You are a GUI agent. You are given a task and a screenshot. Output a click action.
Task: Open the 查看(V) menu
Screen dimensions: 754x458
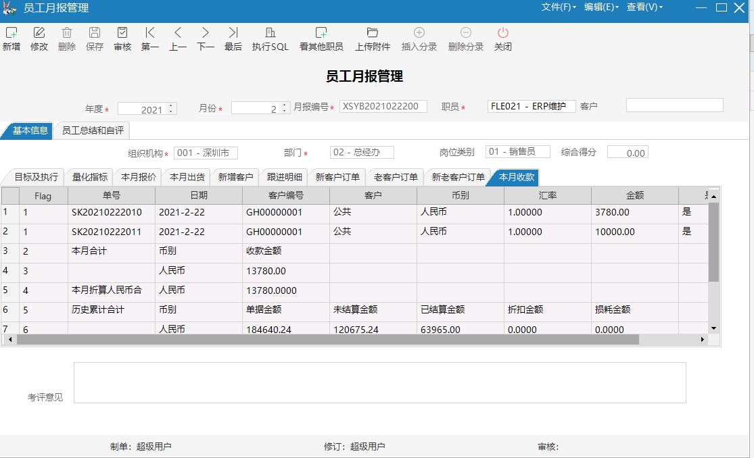click(x=644, y=7)
